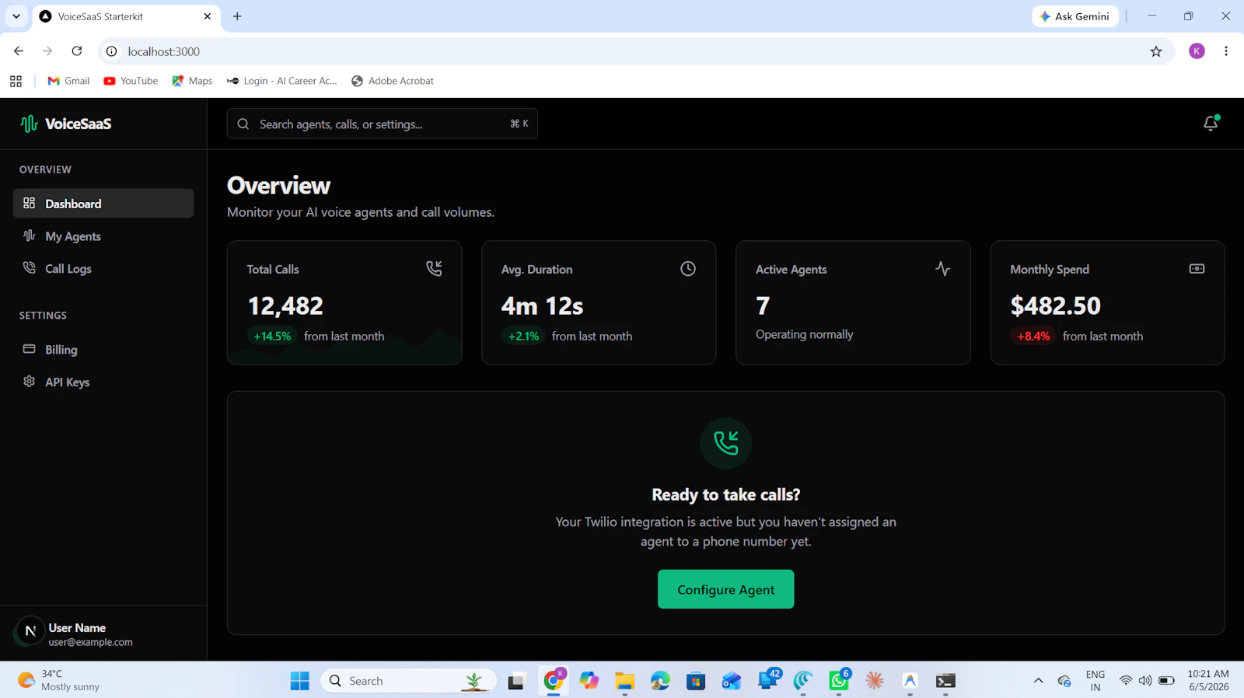1244x698 pixels.
Task: Click the Monthly Spend banknote icon
Action: (x=1197, y=268)
